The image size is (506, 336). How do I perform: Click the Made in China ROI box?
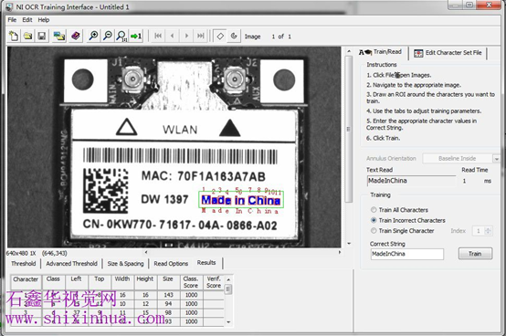click(x=241, y=200)
